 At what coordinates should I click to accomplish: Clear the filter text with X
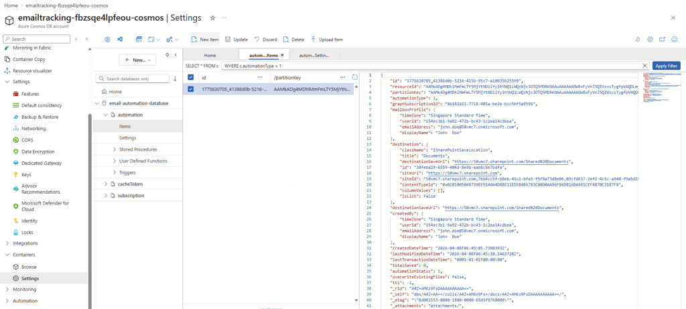(644, 66)
